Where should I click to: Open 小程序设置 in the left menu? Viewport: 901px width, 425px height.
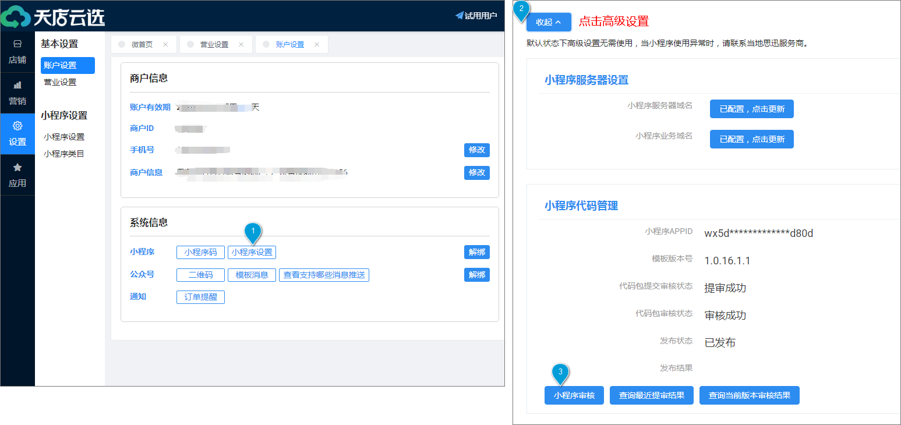64,137
